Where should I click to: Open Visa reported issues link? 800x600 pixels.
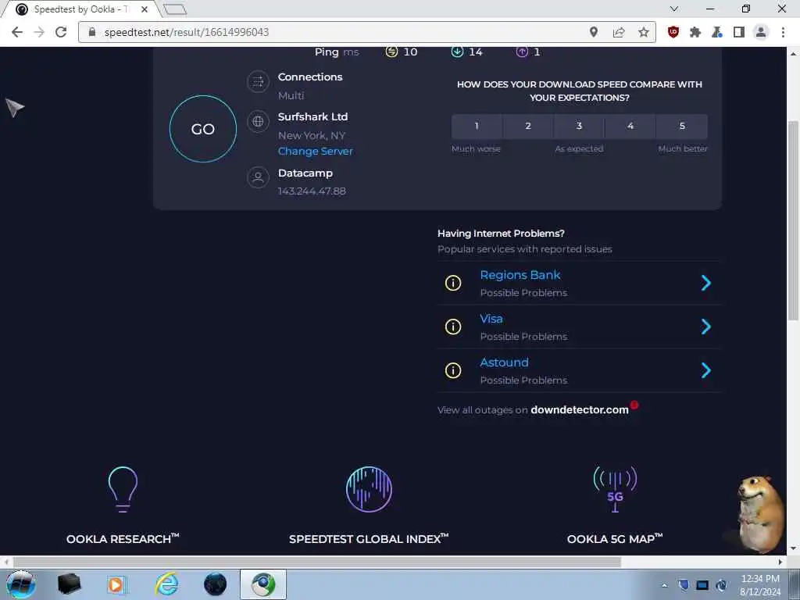[491, 319]
